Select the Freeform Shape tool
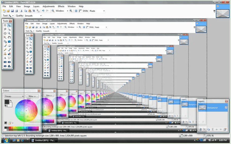The height and width of the screenshot is (144, 231). point(9,66)
